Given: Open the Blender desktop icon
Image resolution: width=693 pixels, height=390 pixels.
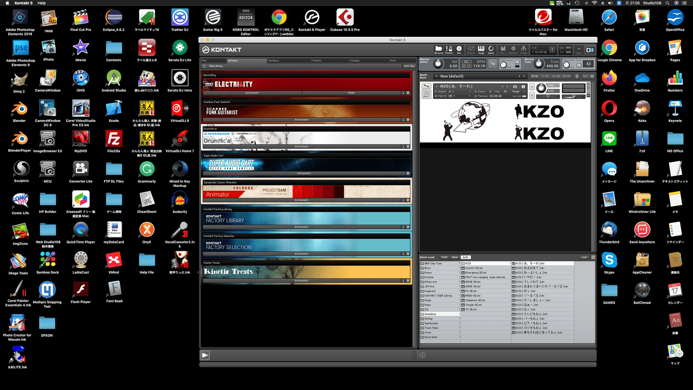Looking at the screenshot, I should click(19, 108).
